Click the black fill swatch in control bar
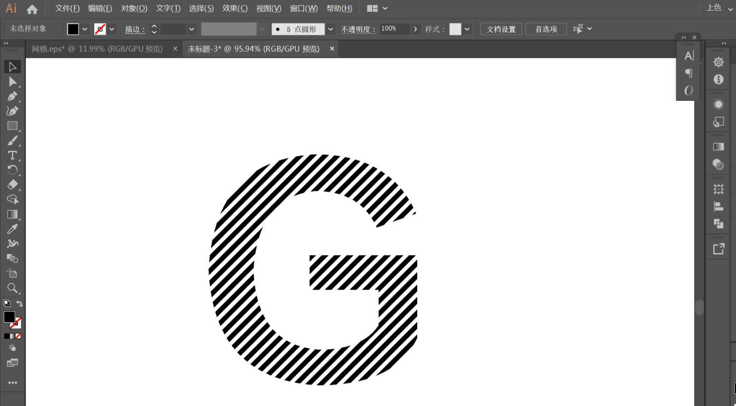 73,29
